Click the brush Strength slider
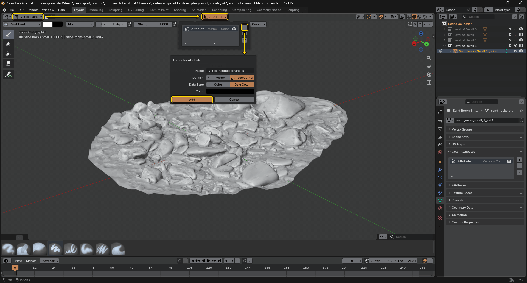Screen dimensions: 527x283 (153, 24)
